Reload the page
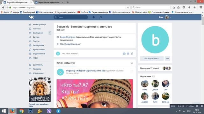Viewport: 204px width, 114px height. tap(128, 8)
